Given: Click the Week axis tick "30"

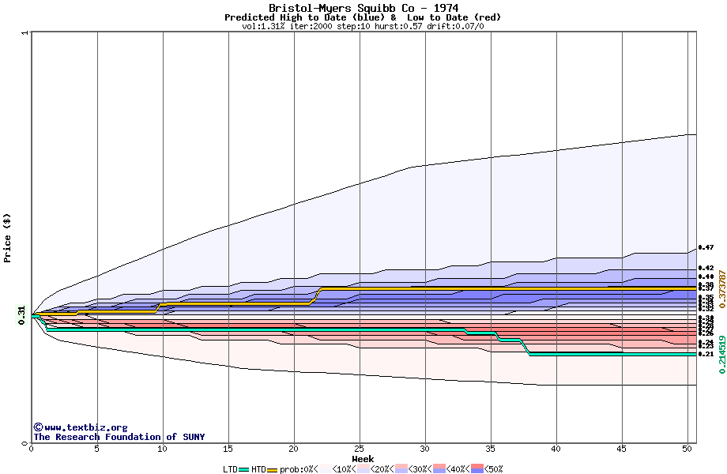Looking at the screenshot, I should pos(424,449).
